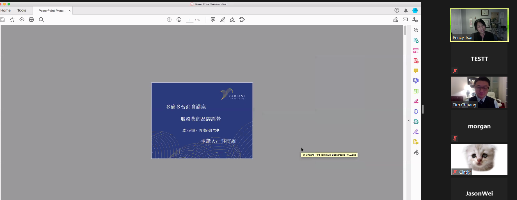This screenshot has width=517, height=200.
Task: Open Help question mark icon
Action: click(397, 10)
